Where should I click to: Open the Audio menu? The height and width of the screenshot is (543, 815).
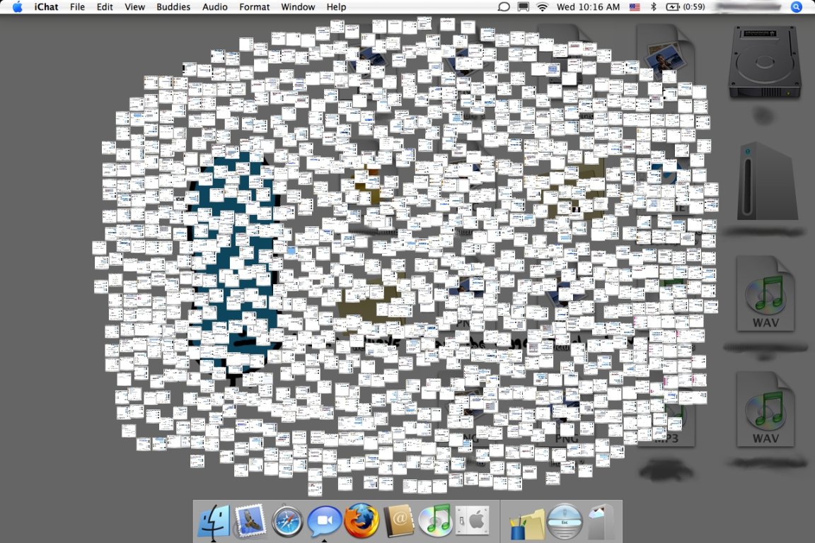(215, 7)
